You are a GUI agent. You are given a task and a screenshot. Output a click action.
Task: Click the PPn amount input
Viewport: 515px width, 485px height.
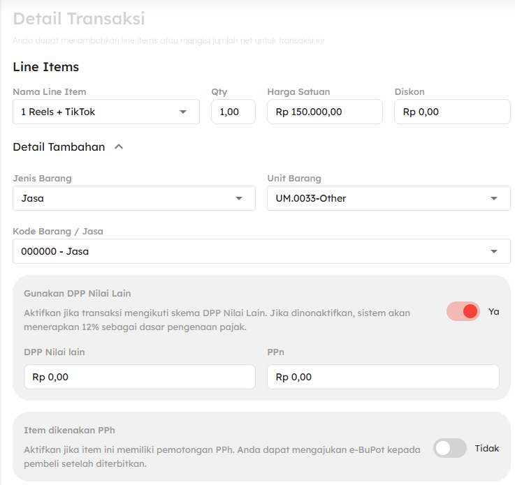(382, 377)
